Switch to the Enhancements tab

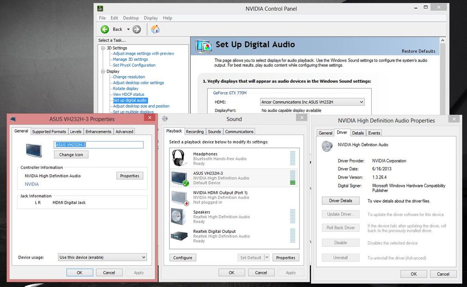(x=98, y=132)
